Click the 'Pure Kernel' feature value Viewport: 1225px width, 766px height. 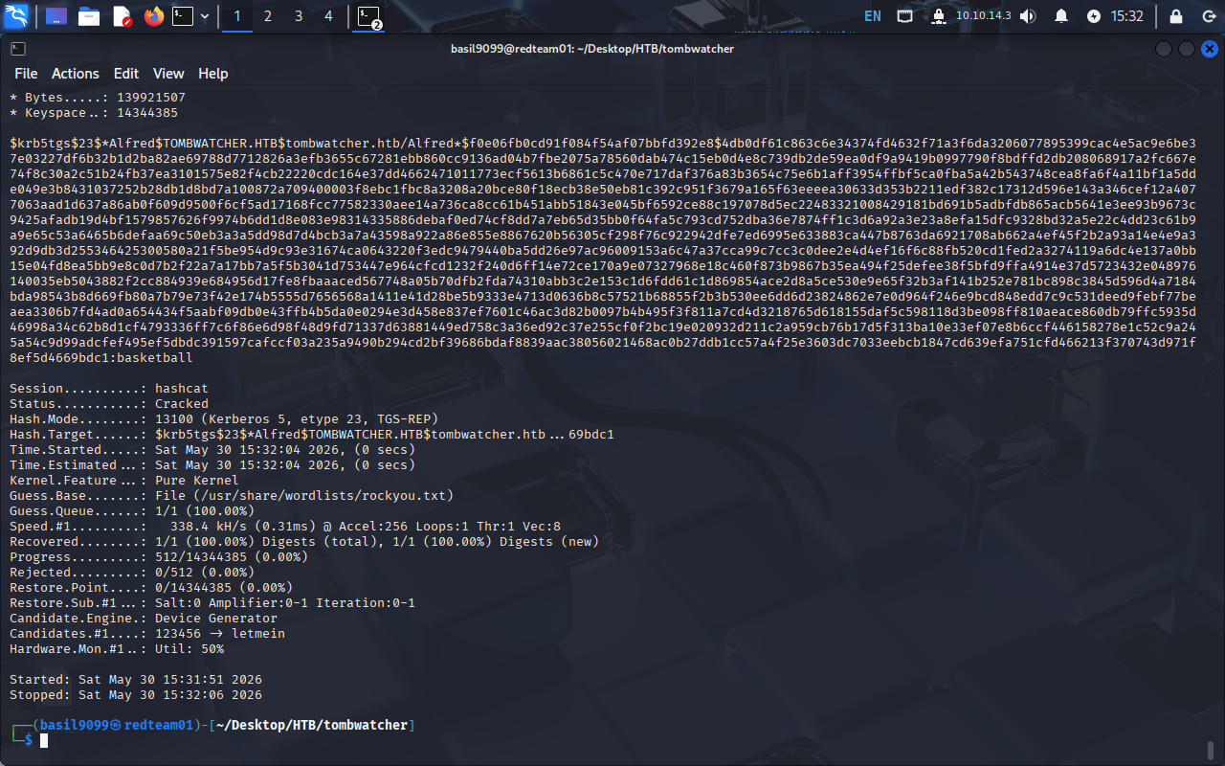[197, 480]
